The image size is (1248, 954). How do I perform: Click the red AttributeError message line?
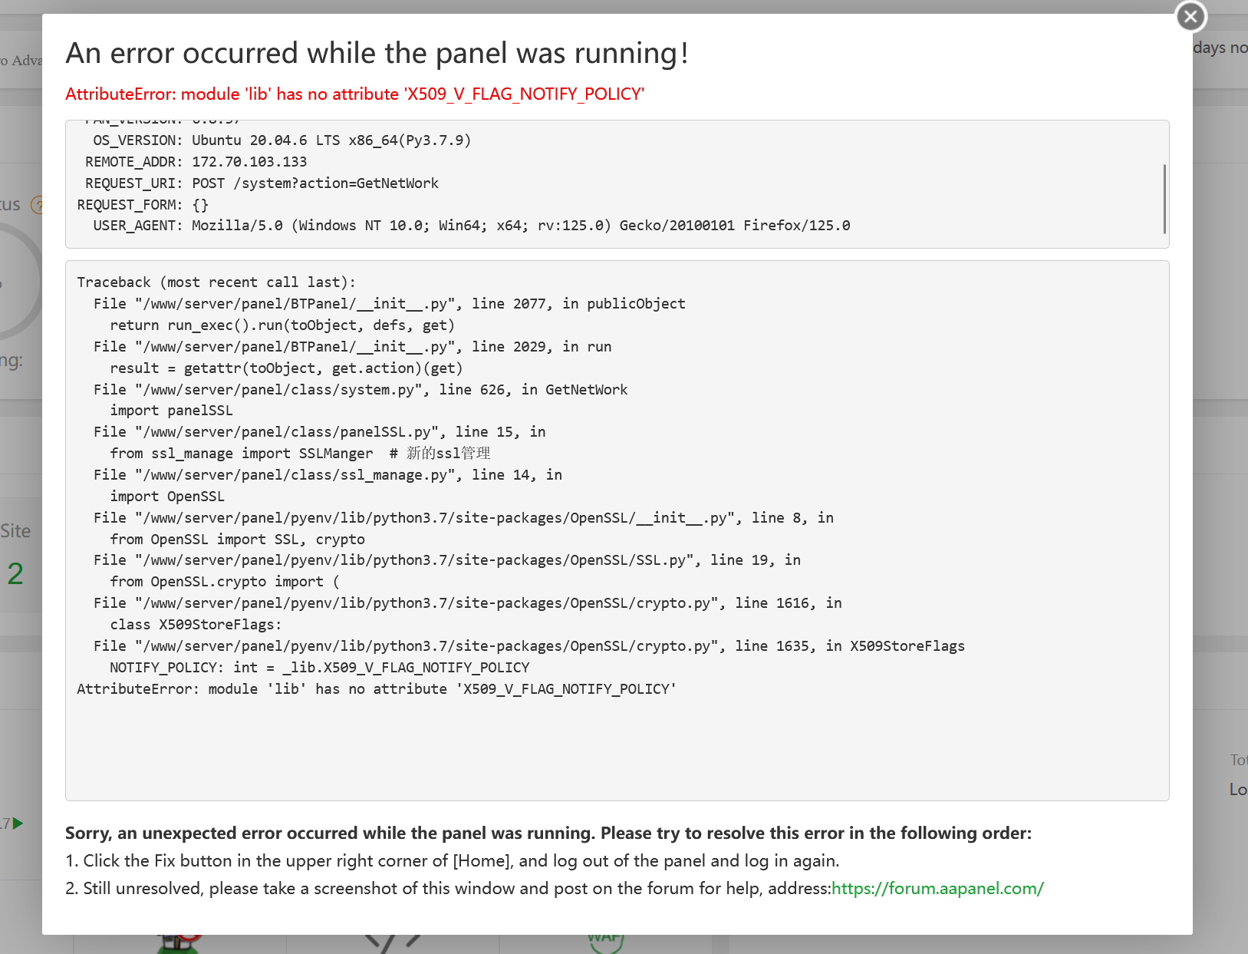coord(354,94)
